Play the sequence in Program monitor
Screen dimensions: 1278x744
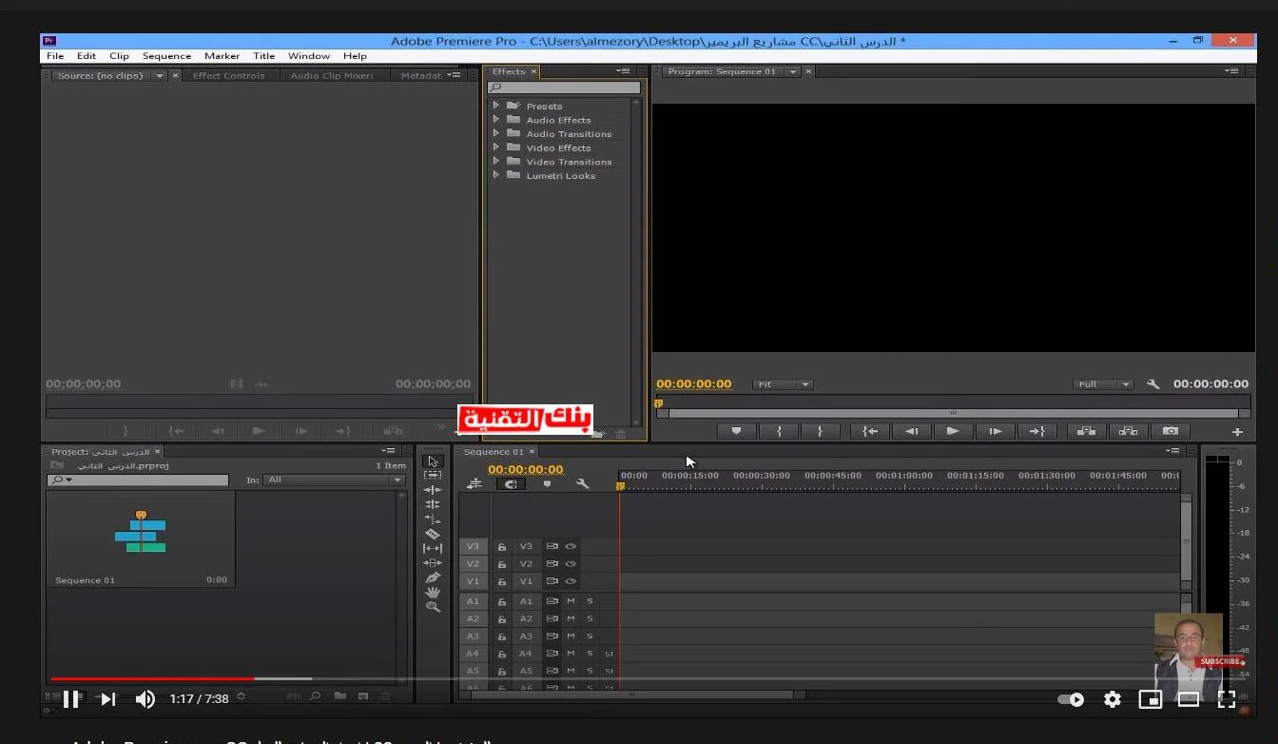[953, 431]
